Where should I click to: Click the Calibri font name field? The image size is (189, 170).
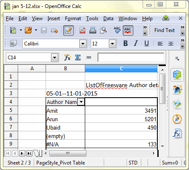coord(51,44)
